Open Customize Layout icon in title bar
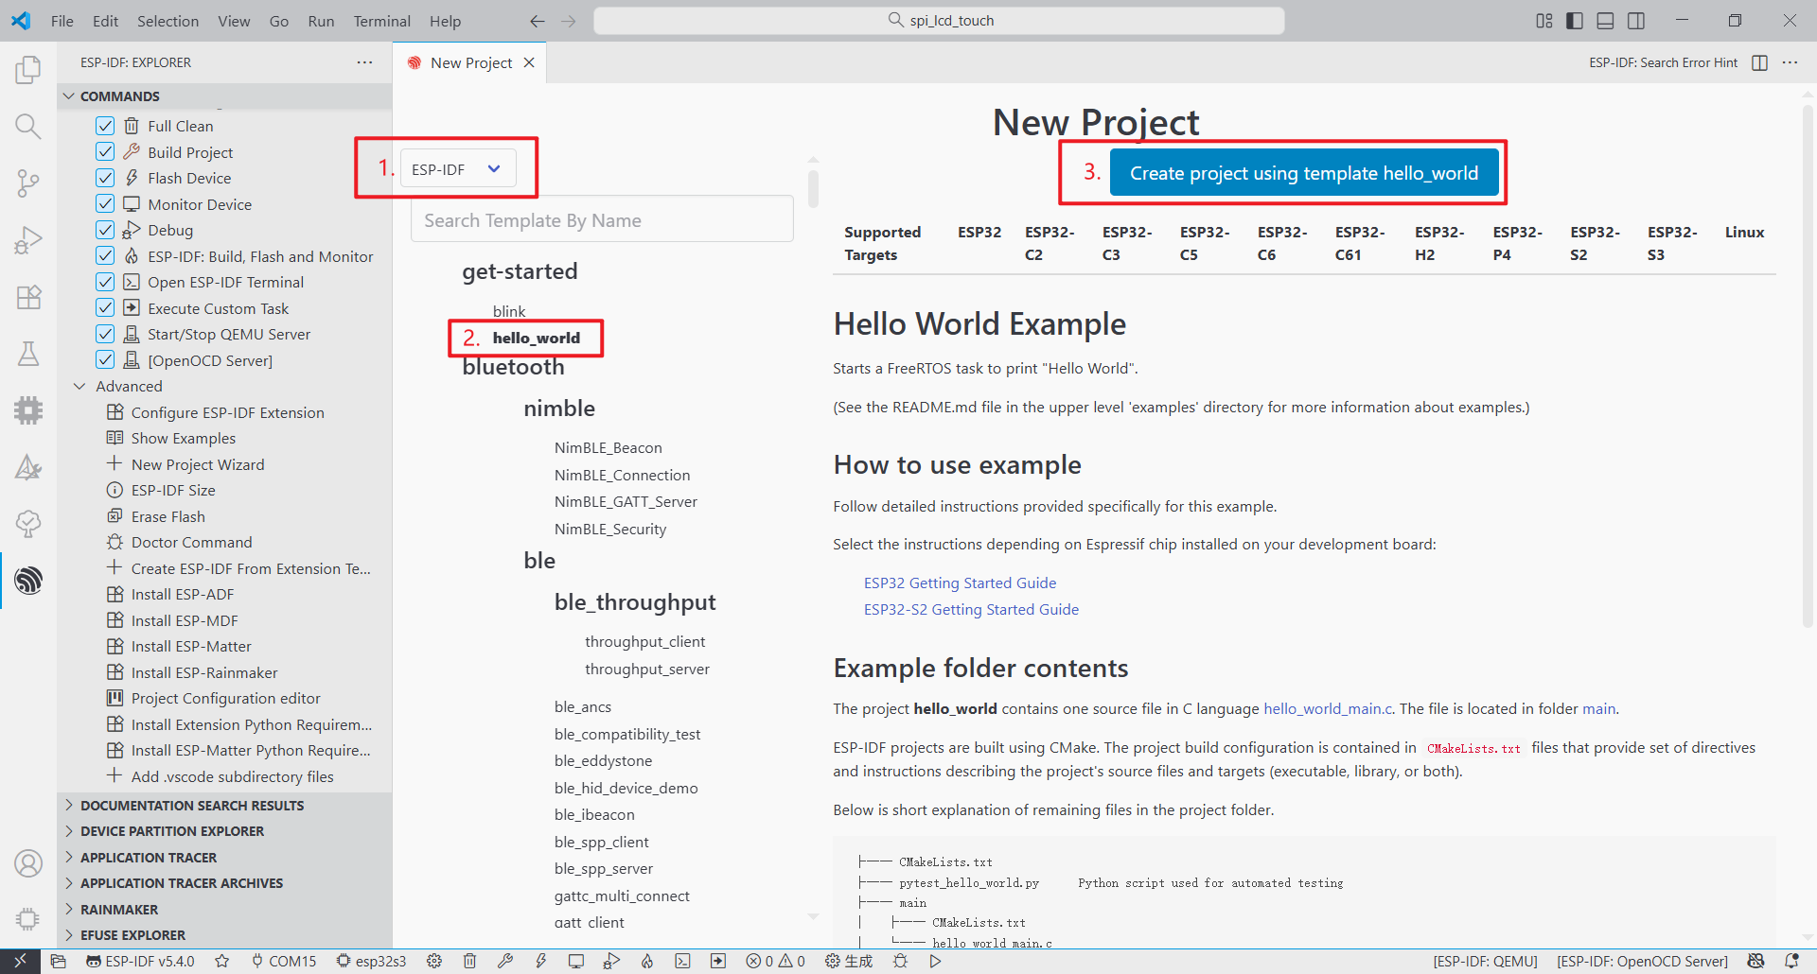The height and width of the screenshot is (974, 1817). pyautogui.click(x=1544, y=21)
